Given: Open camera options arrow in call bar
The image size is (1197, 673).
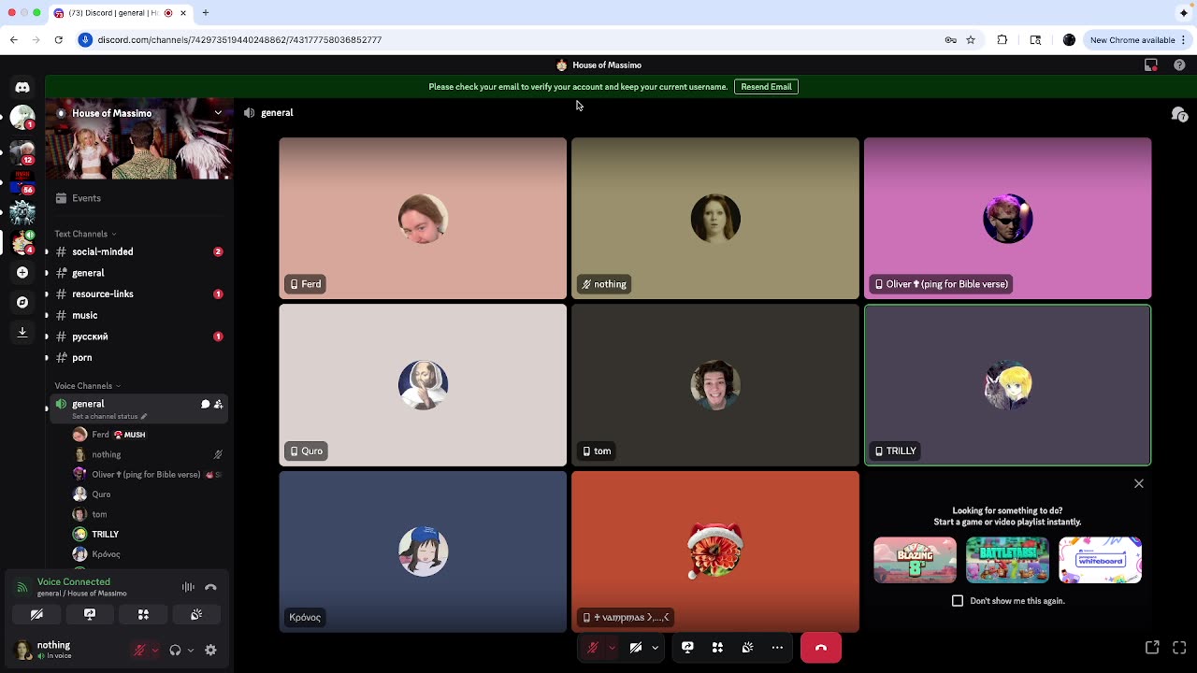Looking at the screenshot, I should click(655, 647).
